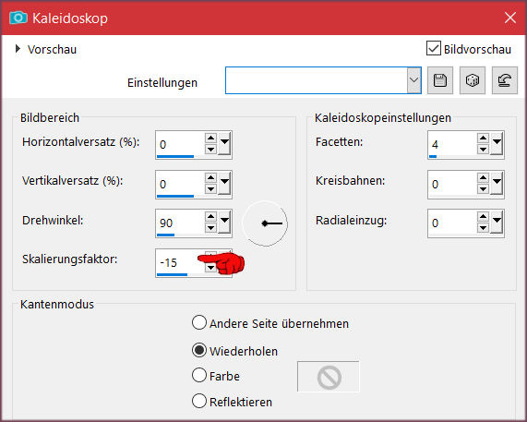
Task: Increase Facetten with up arrow
Action: click(x=483, y=139)
